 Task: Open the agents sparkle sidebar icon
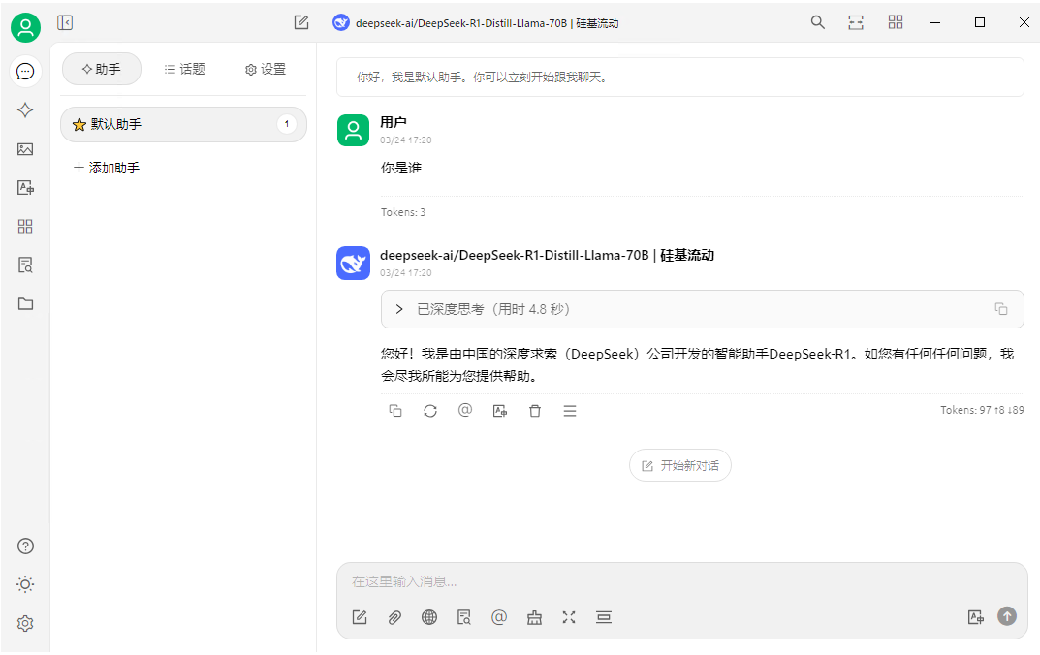click(x=25, y=110)
